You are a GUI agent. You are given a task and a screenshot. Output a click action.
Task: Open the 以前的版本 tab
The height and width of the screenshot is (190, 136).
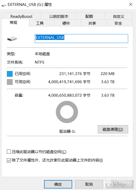tap(59, 16)
